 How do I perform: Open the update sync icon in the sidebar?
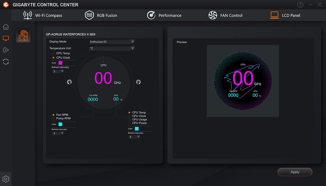point(6,61)
